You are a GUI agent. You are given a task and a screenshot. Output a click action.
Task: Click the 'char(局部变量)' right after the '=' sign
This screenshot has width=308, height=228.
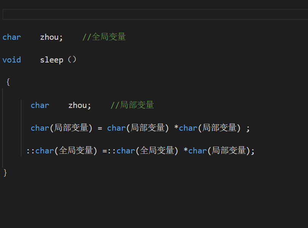pos(138,128)
